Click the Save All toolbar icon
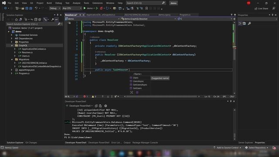279x157 pixels. (31, 8)
